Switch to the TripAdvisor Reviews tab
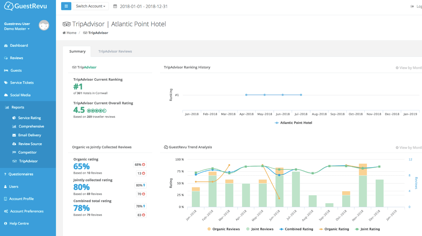422x236 pixels. point(115,51)
